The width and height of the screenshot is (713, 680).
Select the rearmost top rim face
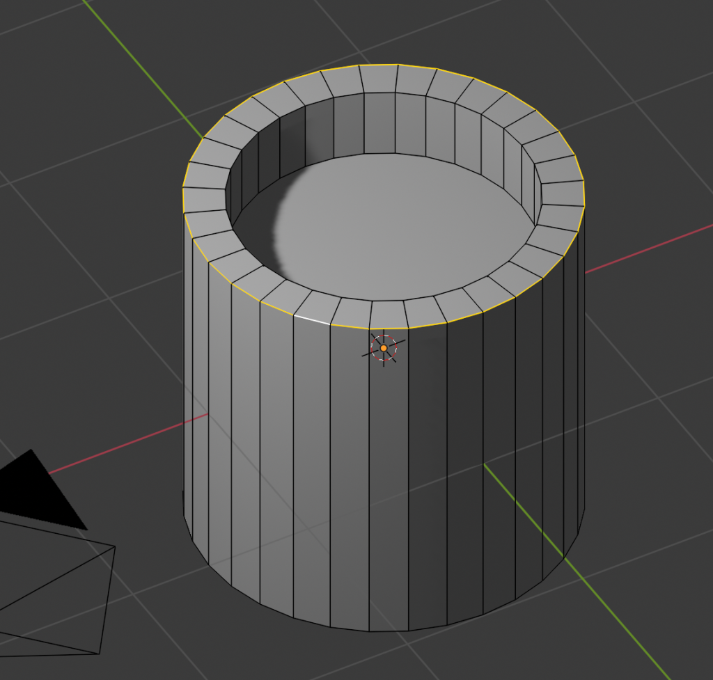tap(378, 79)
